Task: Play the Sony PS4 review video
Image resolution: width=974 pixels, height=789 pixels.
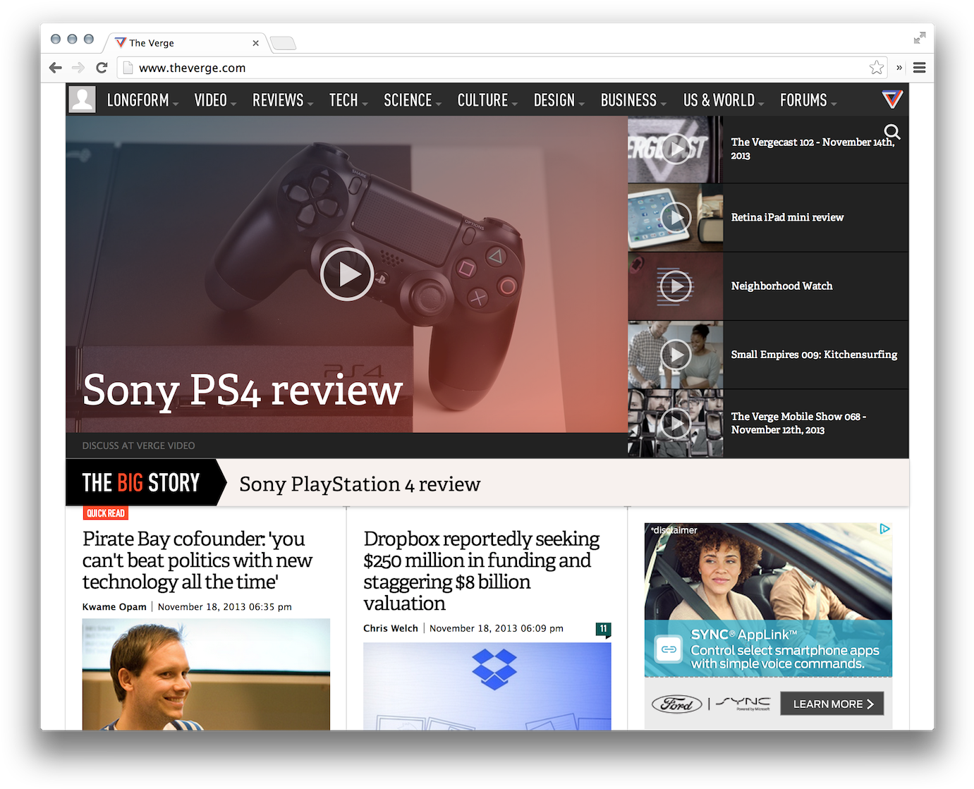Action: pyautogui.click(x=347, y=274)
